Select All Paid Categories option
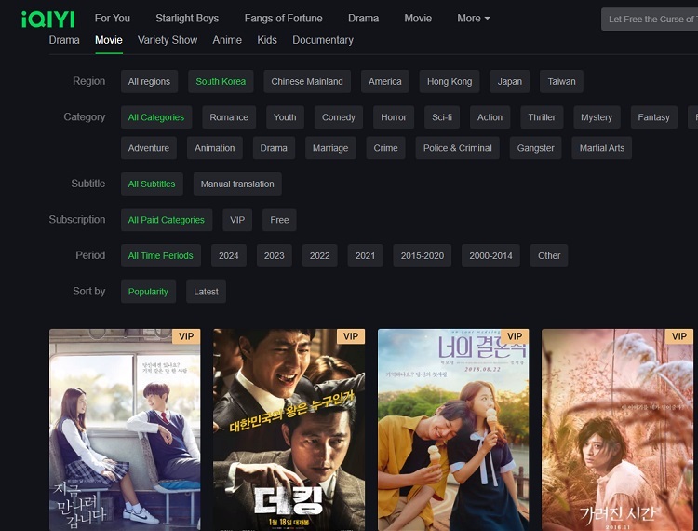This screenshot has height=531, width=698. coord(167,220)
